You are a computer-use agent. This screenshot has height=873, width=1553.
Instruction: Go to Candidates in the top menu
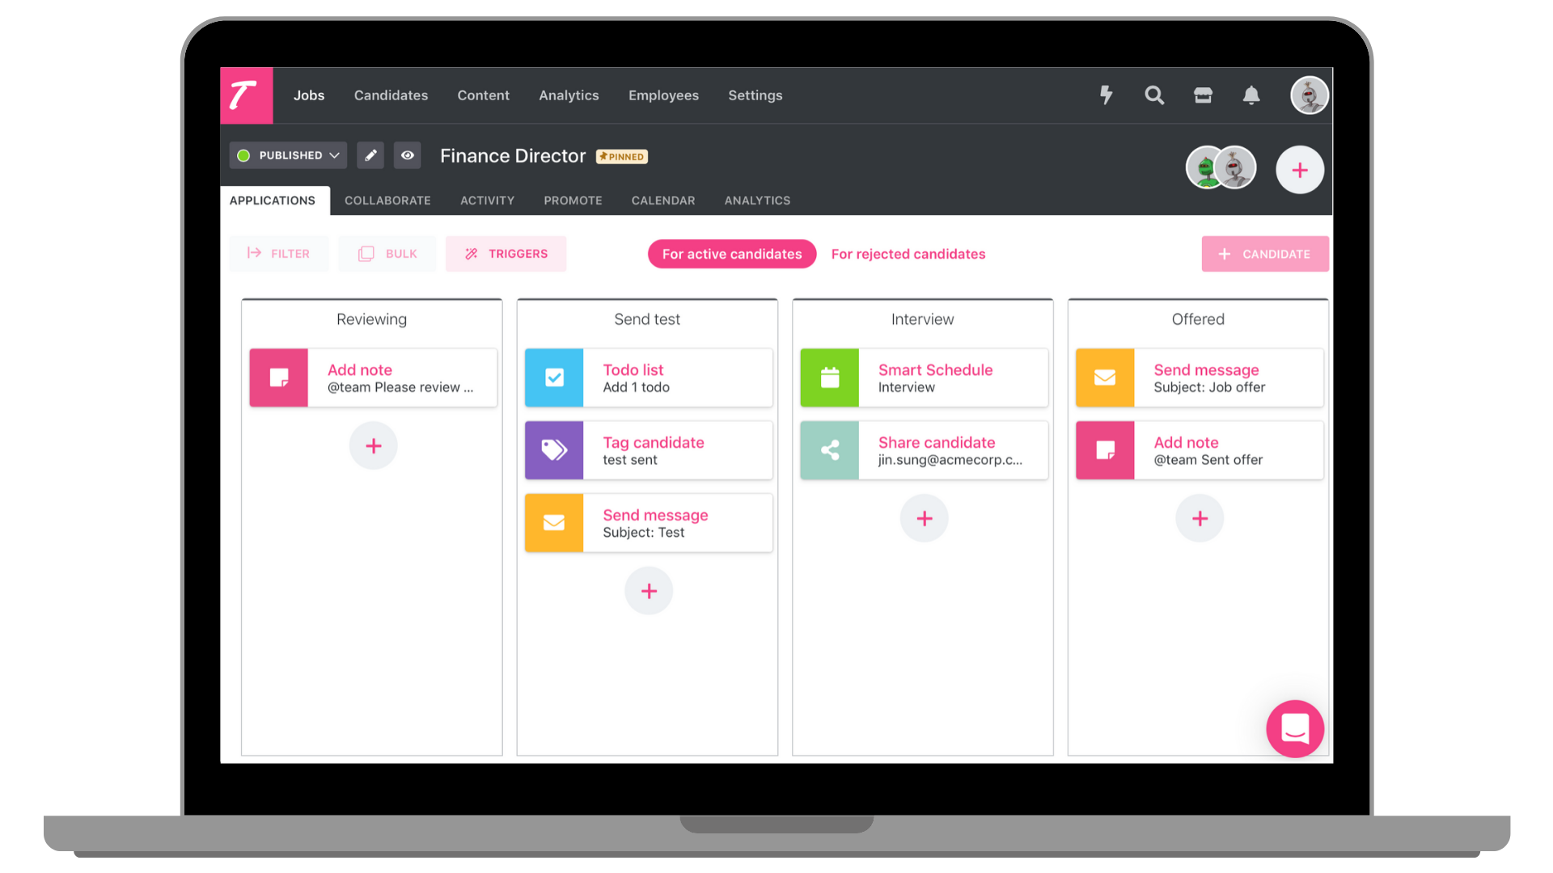[x=391, y=95]
